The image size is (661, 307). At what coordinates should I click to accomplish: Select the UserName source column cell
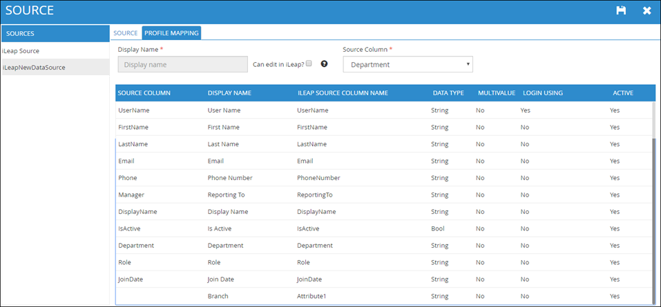pyautogui.click(x=133, y=110)
